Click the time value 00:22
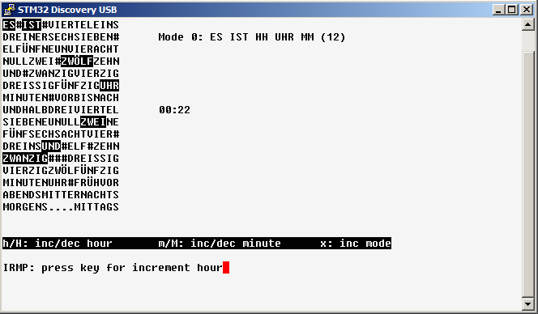 (x=174, y=110)
